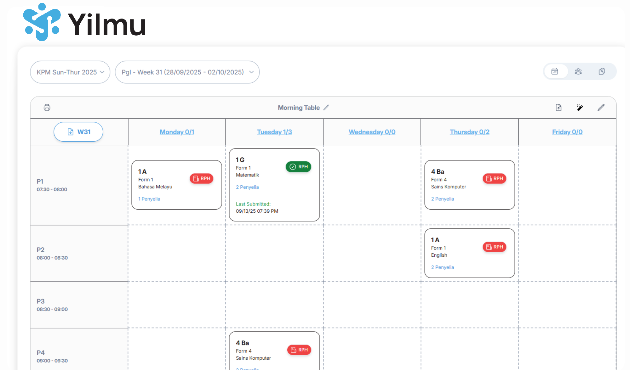Open the 2 Penyelia link on Tuesday's 1G card
The image size is (630, 370).
247,187
